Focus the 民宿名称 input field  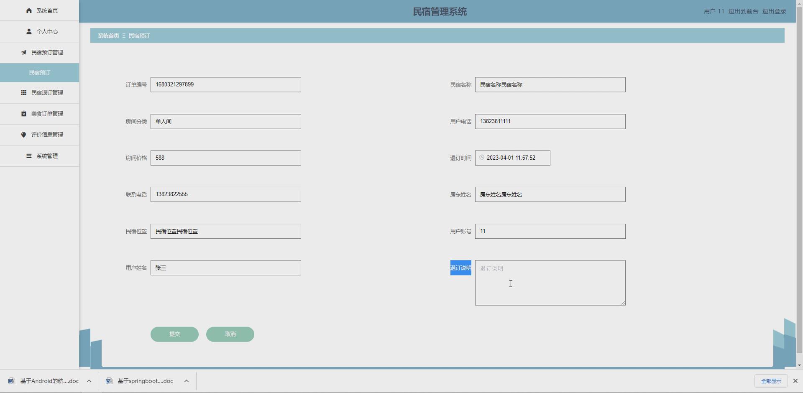(x=550, y=84)
